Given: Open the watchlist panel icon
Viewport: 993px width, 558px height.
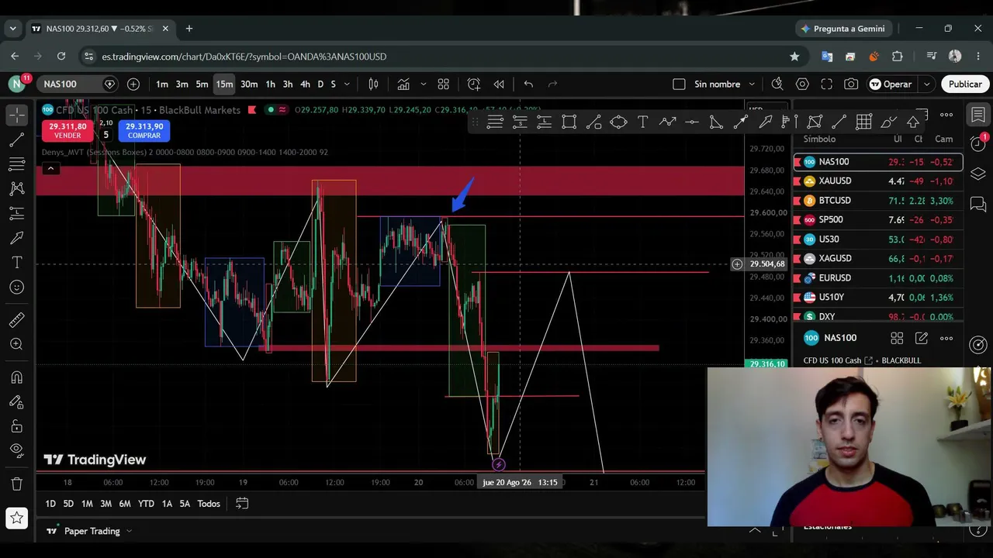Looking at the screenshot, I should tap(978, 115).
